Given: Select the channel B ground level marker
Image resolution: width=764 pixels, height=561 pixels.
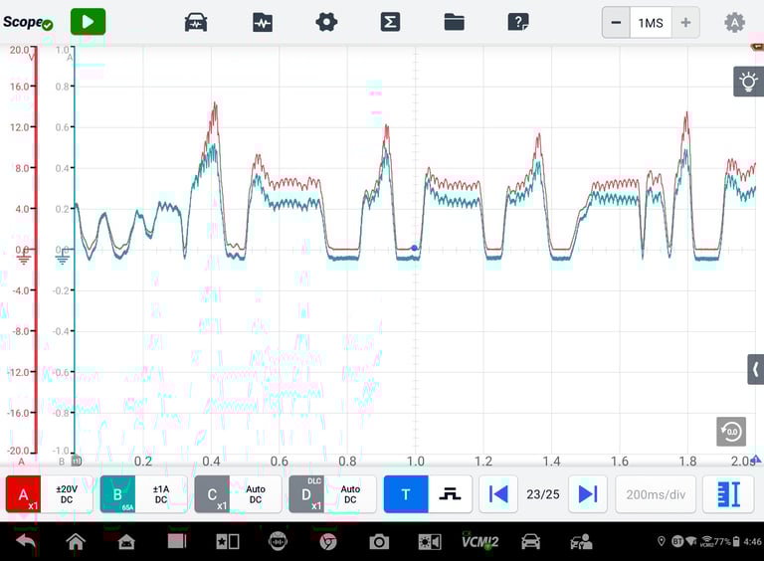Looking at the screenshot, I should pyautogui.click(x=62, y=255).
